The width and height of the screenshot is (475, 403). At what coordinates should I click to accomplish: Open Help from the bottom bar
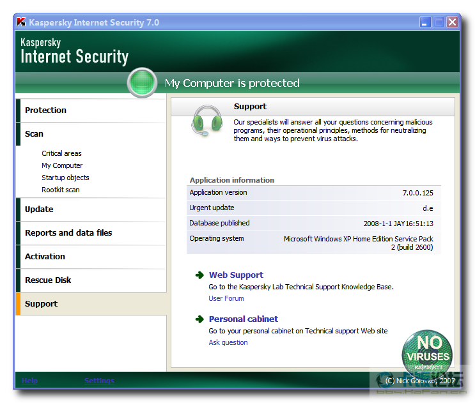(29, 381)
